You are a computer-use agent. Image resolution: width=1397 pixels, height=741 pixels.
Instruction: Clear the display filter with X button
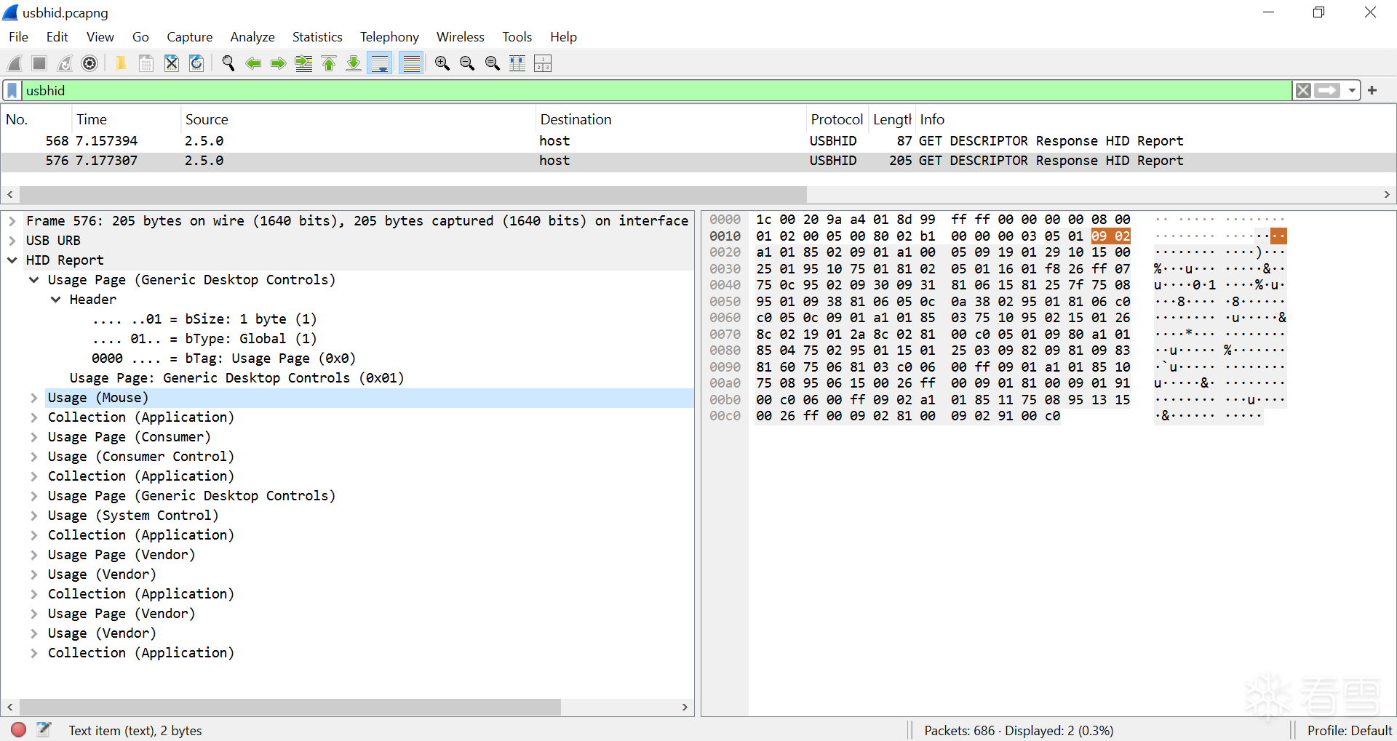click(x=1303, y=91)
